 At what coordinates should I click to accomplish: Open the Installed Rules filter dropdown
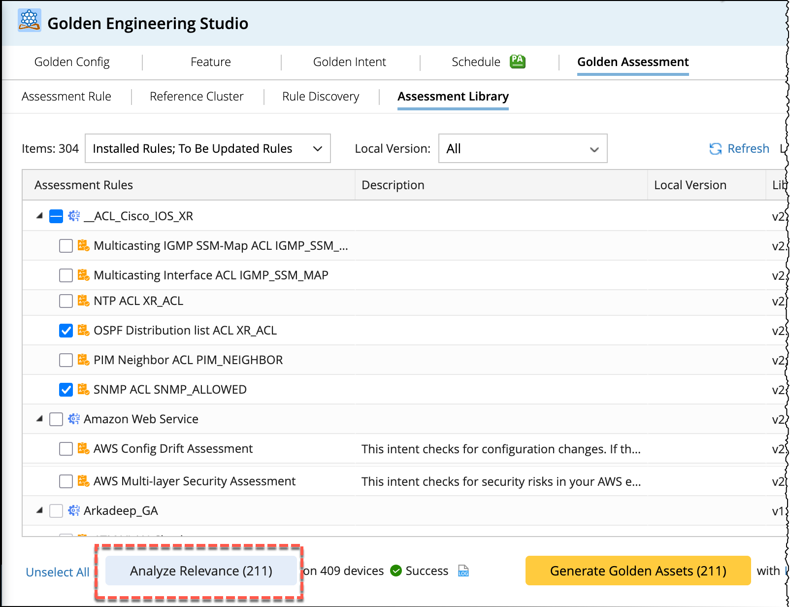point(207,148)
